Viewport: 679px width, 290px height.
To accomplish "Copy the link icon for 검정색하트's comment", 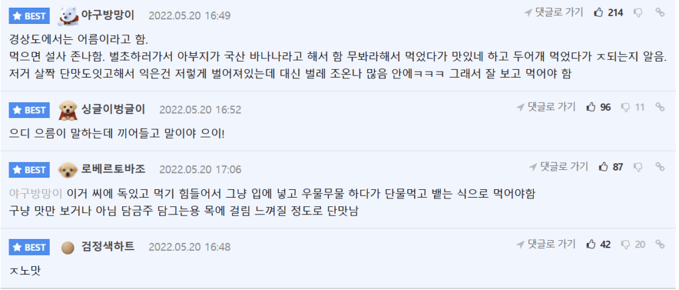I will pyautogui.click(x=660, y=244).
